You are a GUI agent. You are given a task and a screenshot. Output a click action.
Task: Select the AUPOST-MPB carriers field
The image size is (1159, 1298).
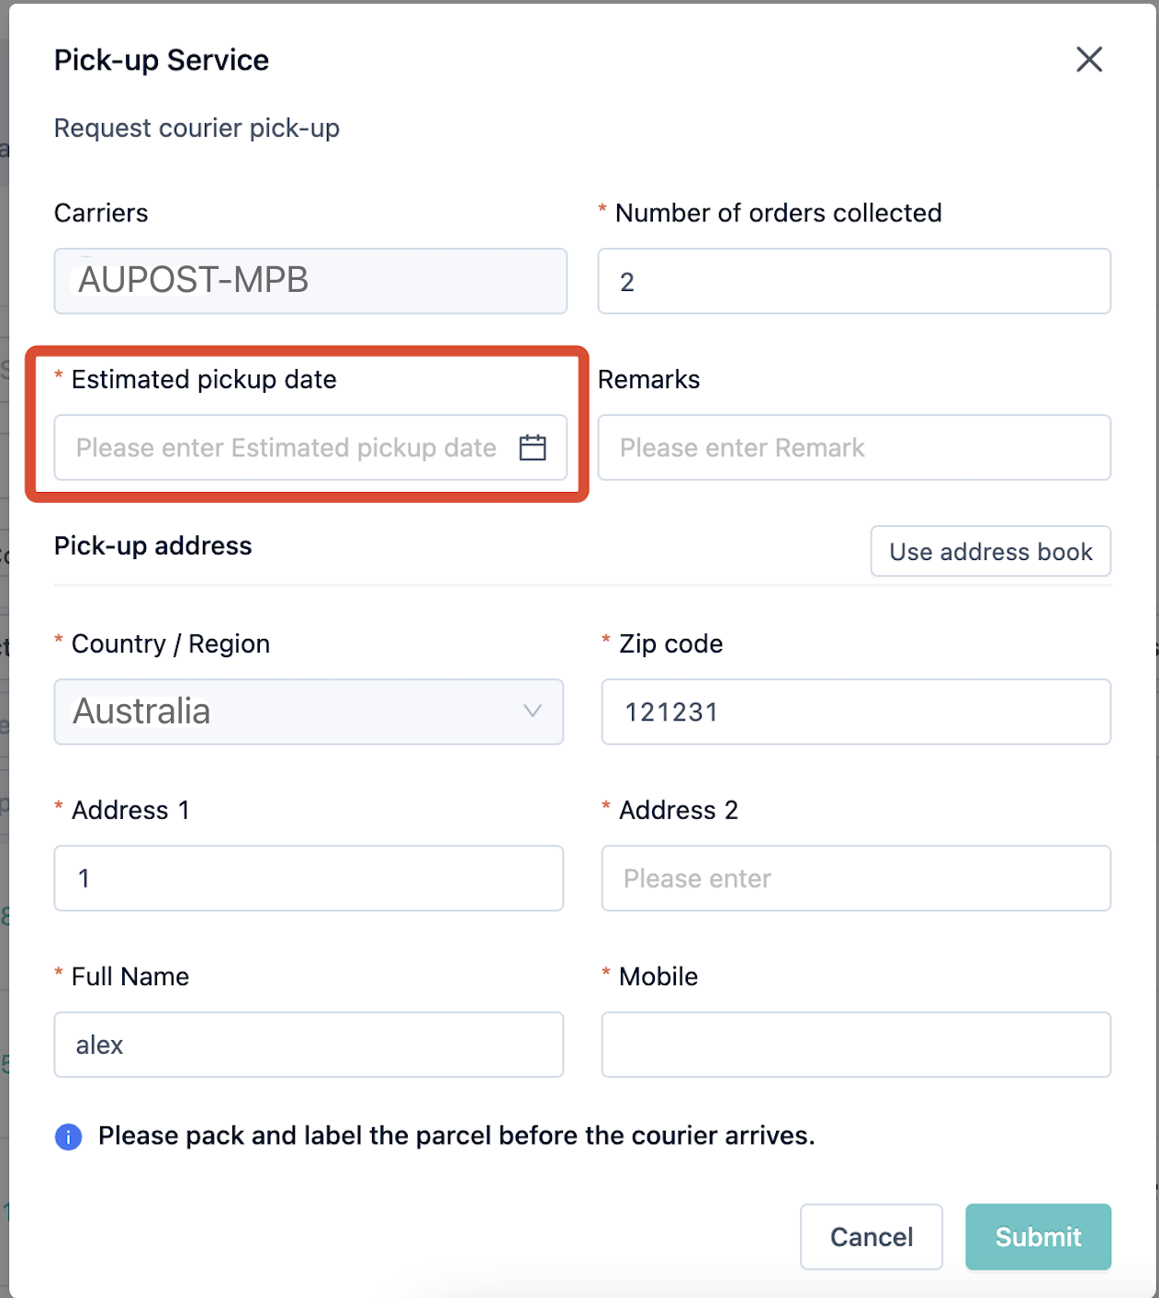[x=310, y=281]
